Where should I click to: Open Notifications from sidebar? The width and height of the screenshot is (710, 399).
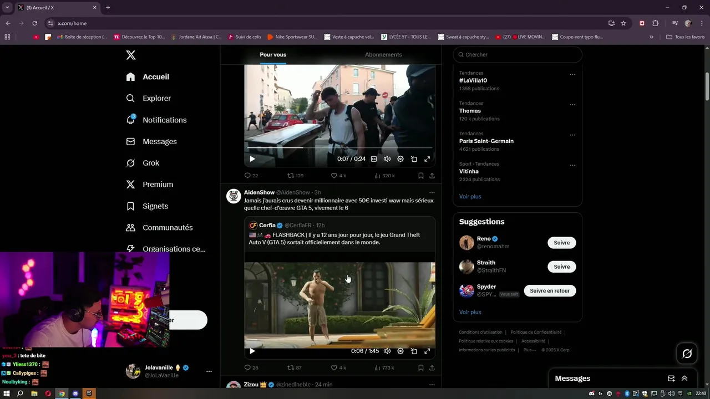click(156, 120)
